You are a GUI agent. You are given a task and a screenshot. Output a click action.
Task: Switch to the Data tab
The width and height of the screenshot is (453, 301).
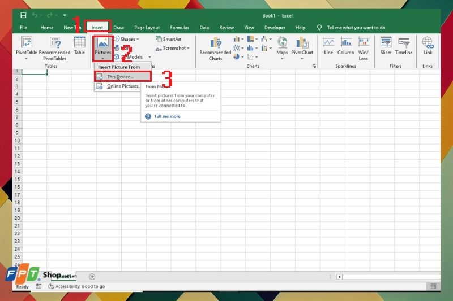point(204,27)
